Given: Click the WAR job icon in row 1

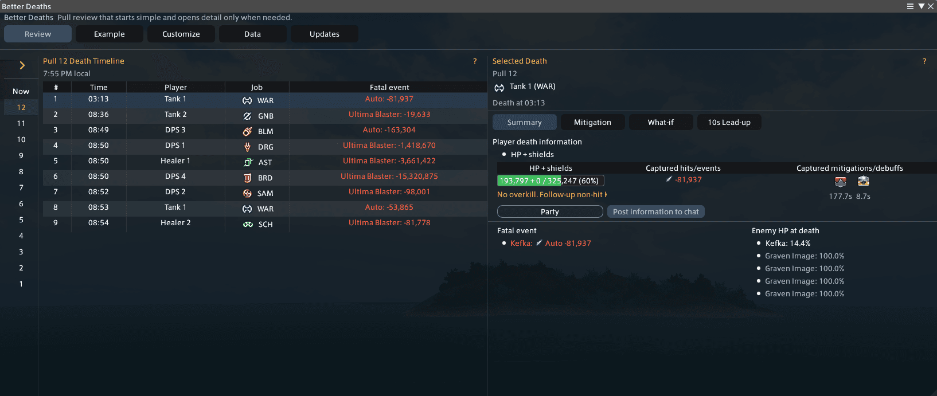Looking at the screenshot, I should pyautogui.click(x=247, y=100).
